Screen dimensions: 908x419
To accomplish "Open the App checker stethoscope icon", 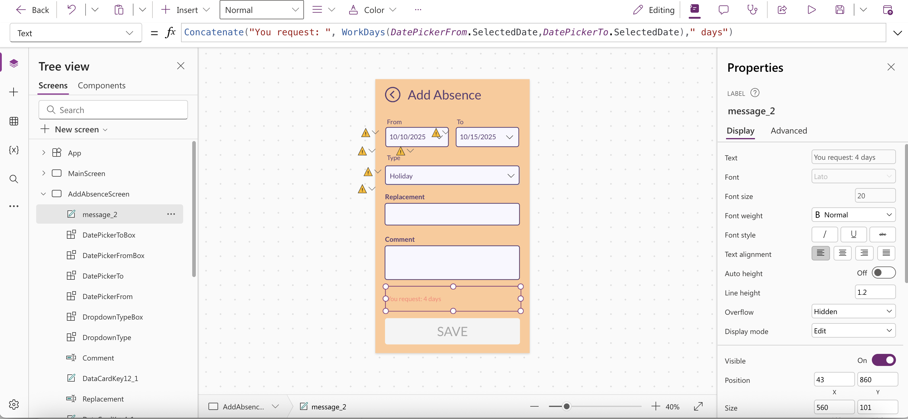I will [752, 10].
